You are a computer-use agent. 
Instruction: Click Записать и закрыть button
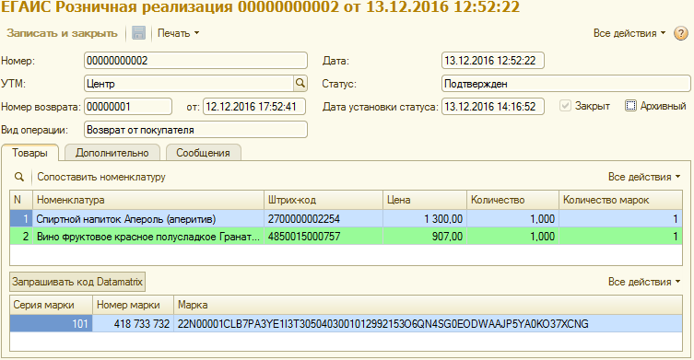click(63, 33)
